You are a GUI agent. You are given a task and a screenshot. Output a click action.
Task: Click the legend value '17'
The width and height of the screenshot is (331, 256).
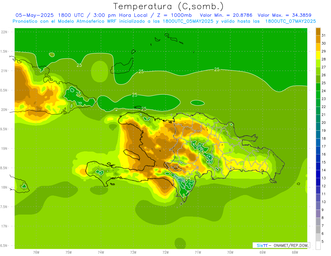click(x=324, y=146)
